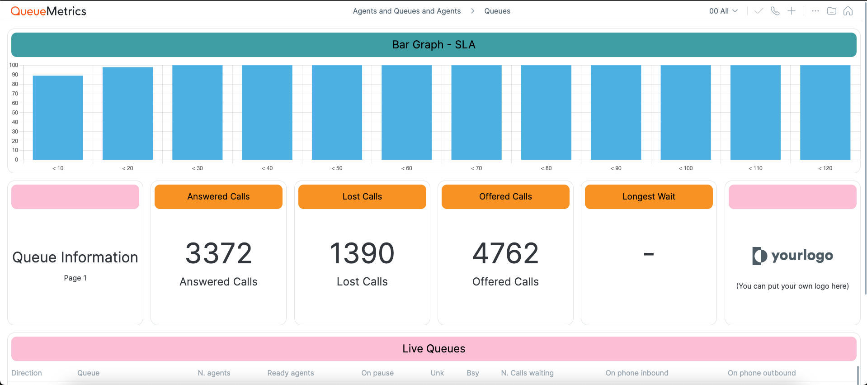Click the Live Queues pink header

click(434, 349)
